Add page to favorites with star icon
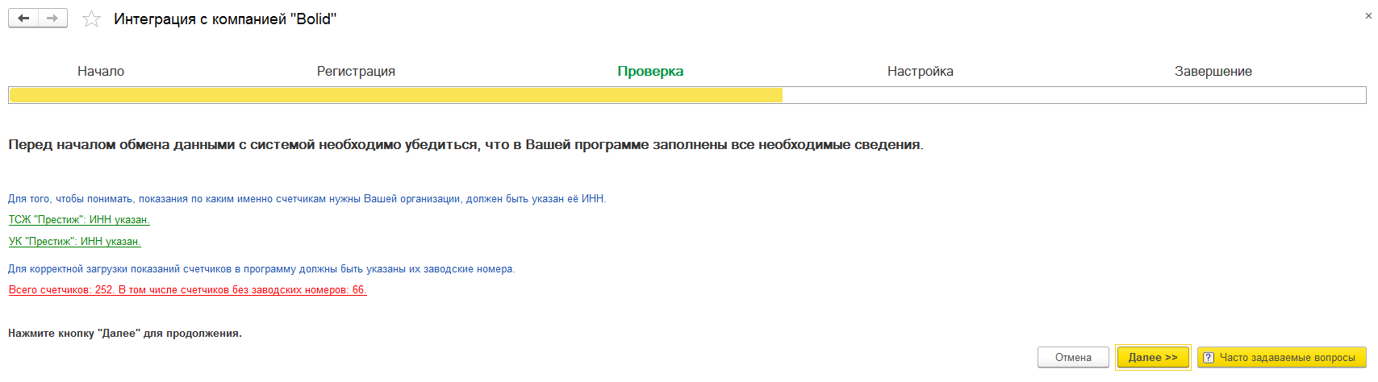Viewport: 1378px width, 382px height. pyautogui.click(x=92, y=19)
